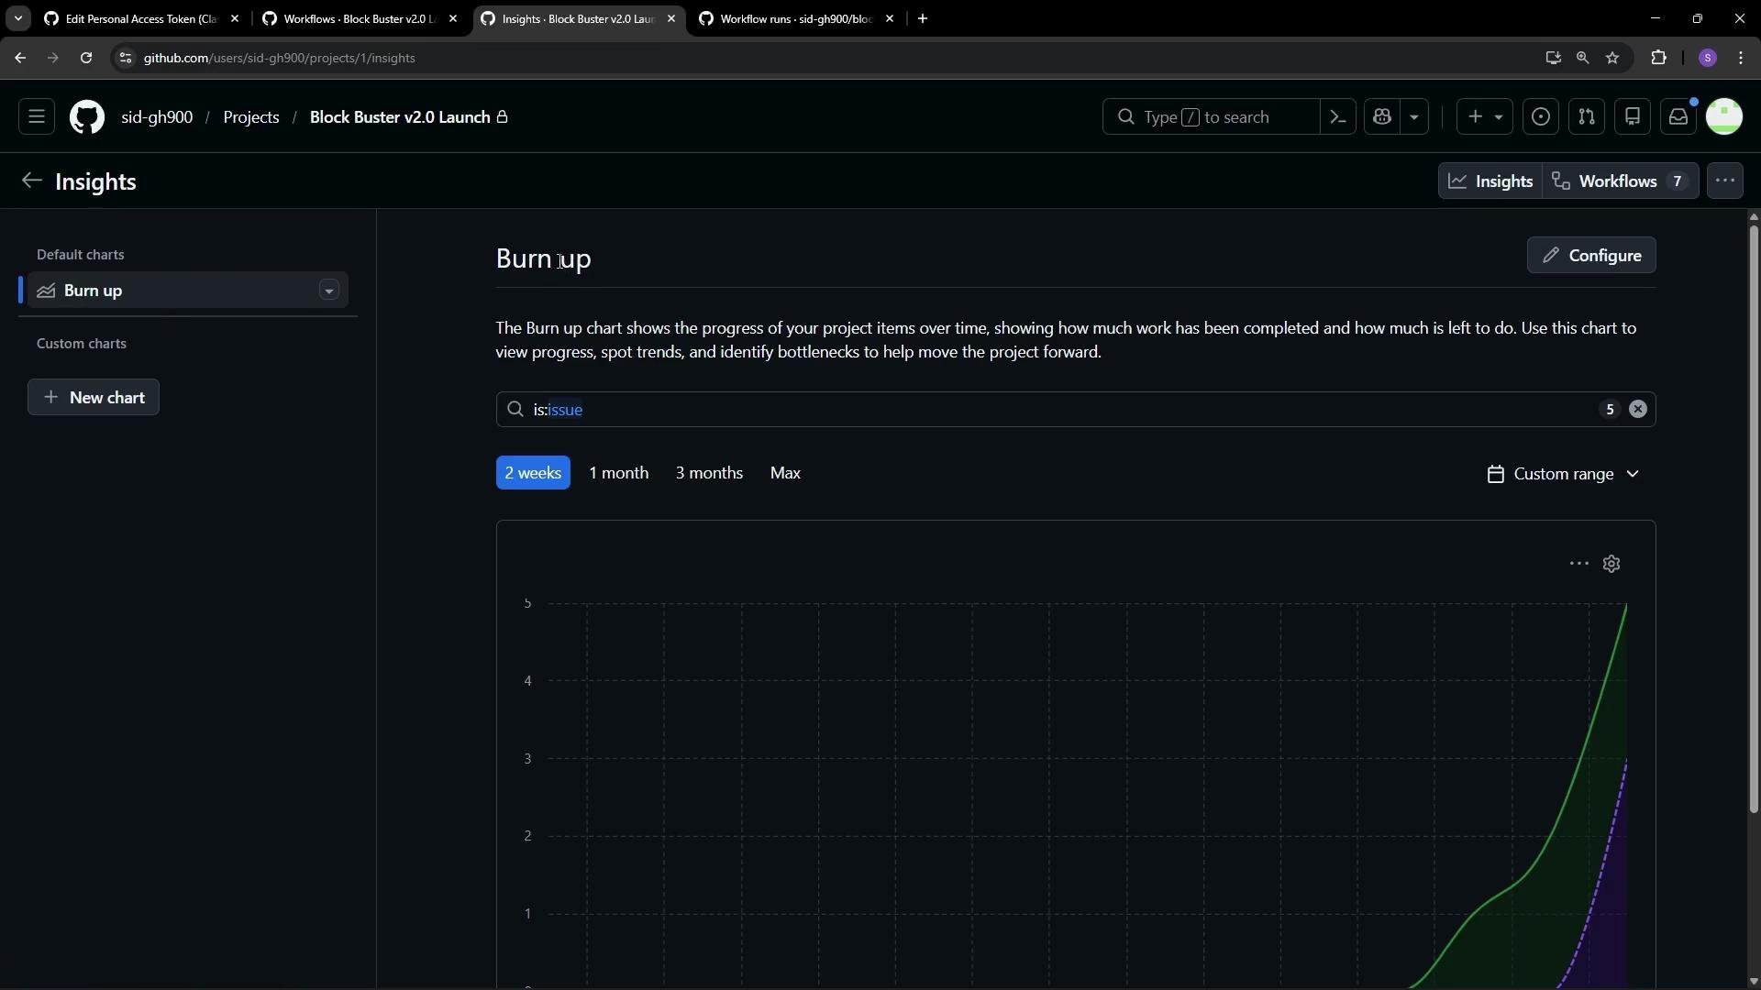This screenshot has width=1761, height=990.
Task: Expand the Burn up chart options dropdown
Action: (x=328, y=291)
